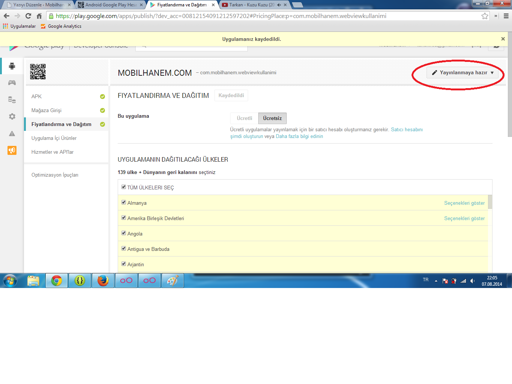Image resolution: width=512 pixels, height=384 pixels.
Task: Mute the Tarkan tab audio icon
Action: (x=279, y=5)
